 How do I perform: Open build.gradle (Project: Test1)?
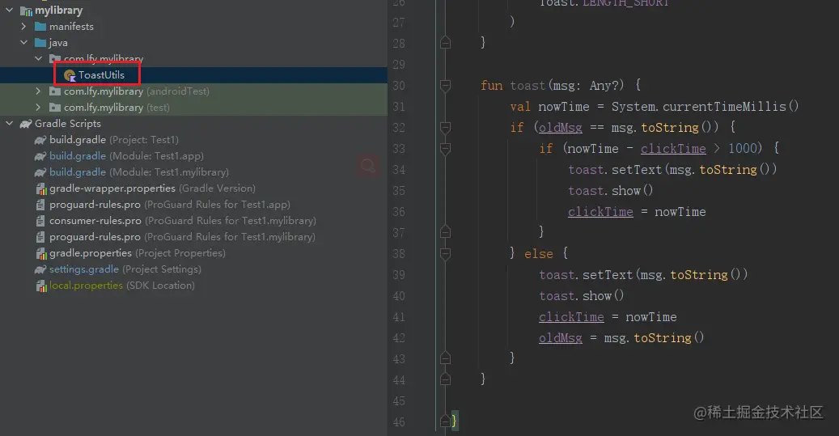pyautogui.click(x=114, y=140)
